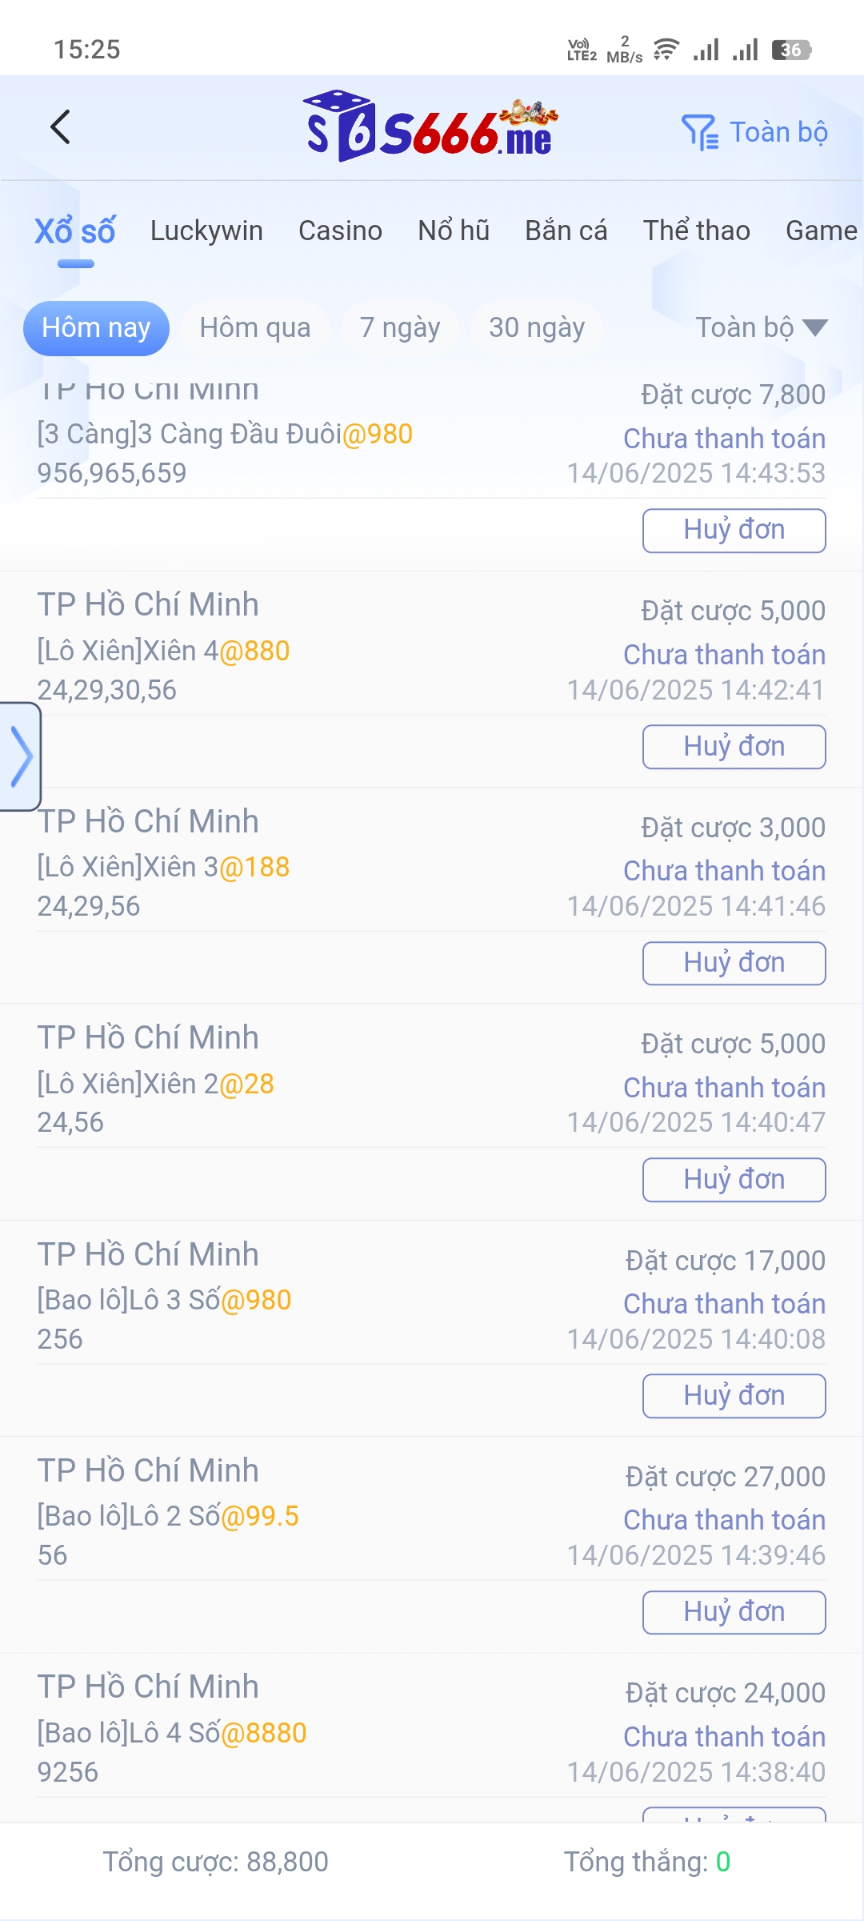Expand the left side drawer arrow
864x1921 pixels.
(x=21, y=756)
